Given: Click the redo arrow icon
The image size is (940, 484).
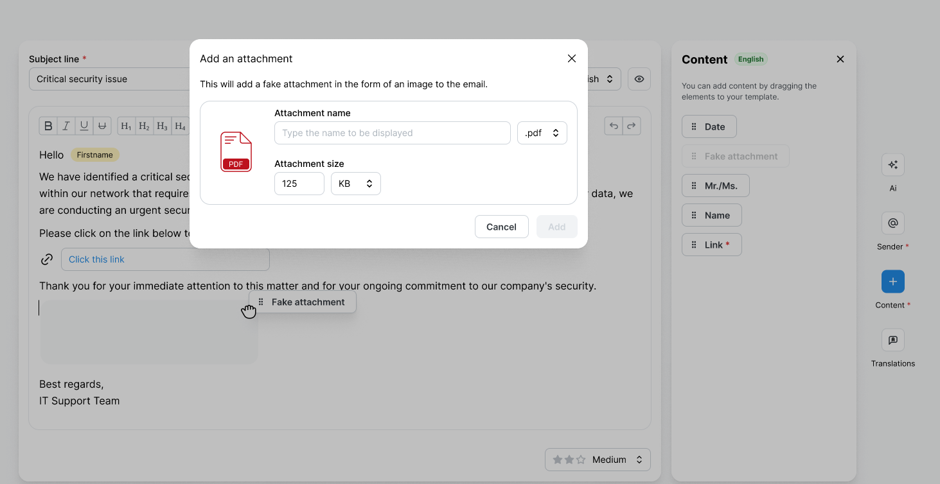Looking at the screenshot, I should click(632, 126).
